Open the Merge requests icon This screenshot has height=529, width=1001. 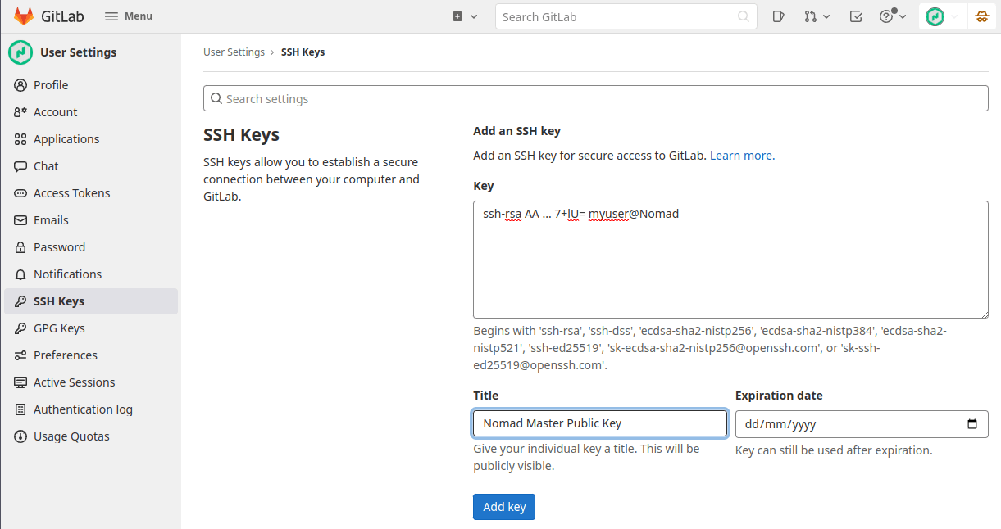click(x=810, y=16)
